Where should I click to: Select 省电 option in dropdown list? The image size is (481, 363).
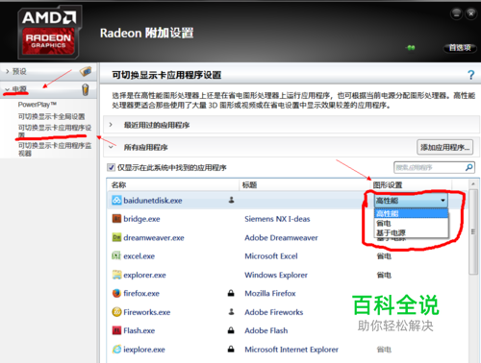tap(411, 223)
